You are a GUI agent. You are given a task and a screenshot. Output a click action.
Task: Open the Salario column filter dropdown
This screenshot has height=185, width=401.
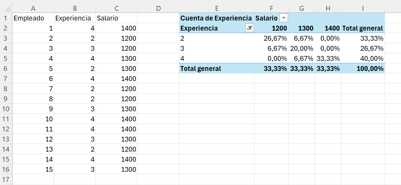coord(284,18)
